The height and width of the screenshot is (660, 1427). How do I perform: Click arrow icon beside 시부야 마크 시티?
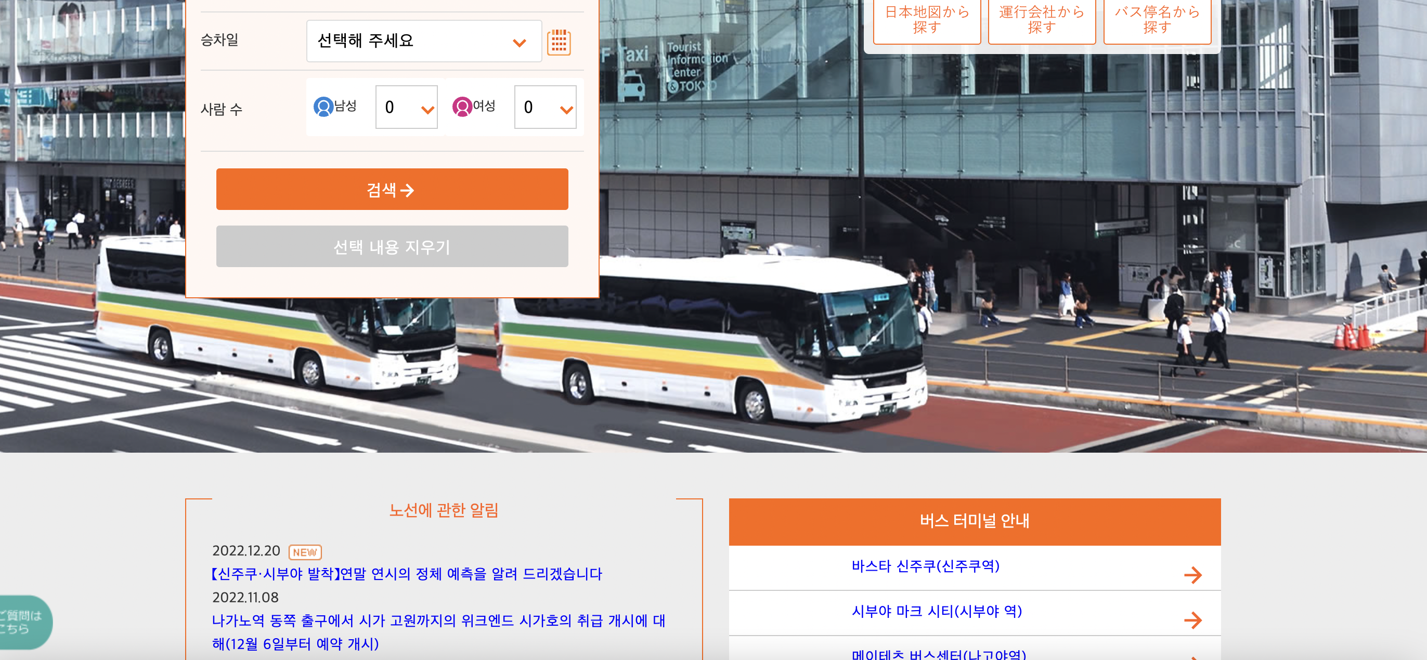coord(1192,619)
